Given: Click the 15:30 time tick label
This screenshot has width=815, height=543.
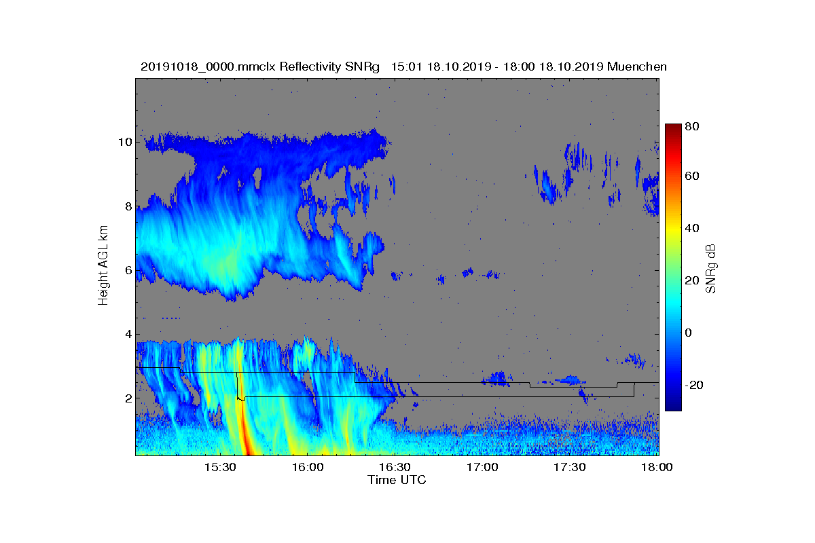Looking at the screenshot, I should [x=219, y=468].
